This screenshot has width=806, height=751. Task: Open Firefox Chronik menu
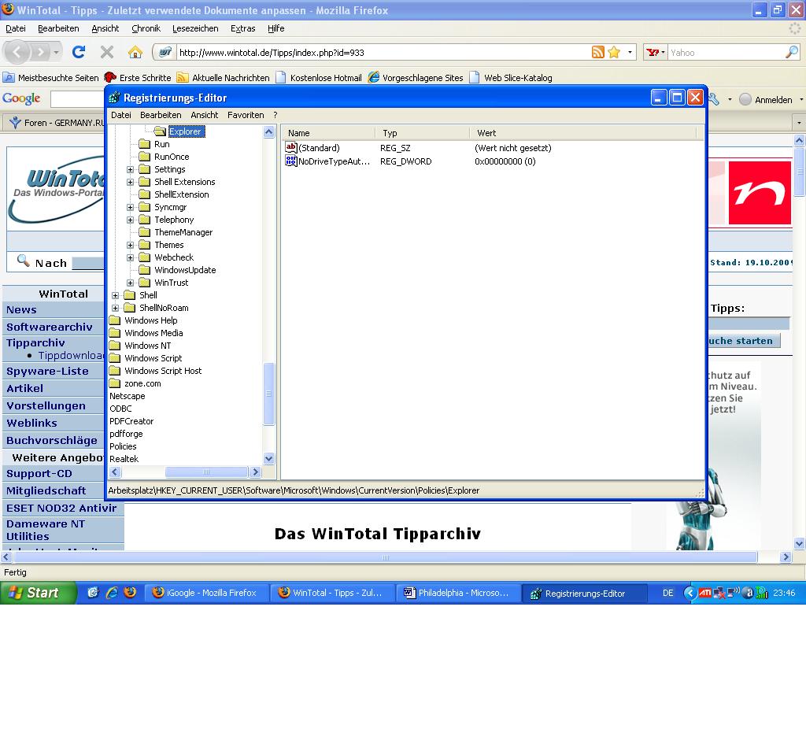[146, 28]
